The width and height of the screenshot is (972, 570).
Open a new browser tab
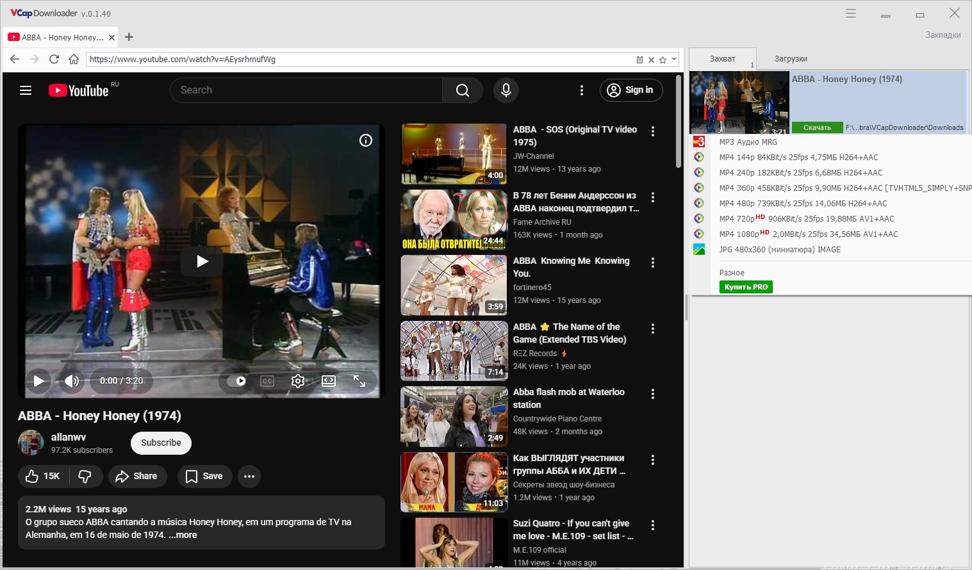point(129,37)
